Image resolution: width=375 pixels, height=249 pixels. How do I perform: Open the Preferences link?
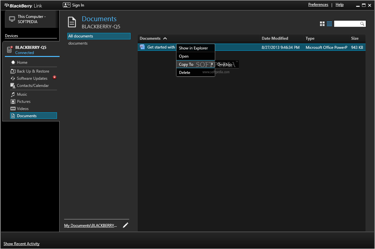tap(318, 5)
